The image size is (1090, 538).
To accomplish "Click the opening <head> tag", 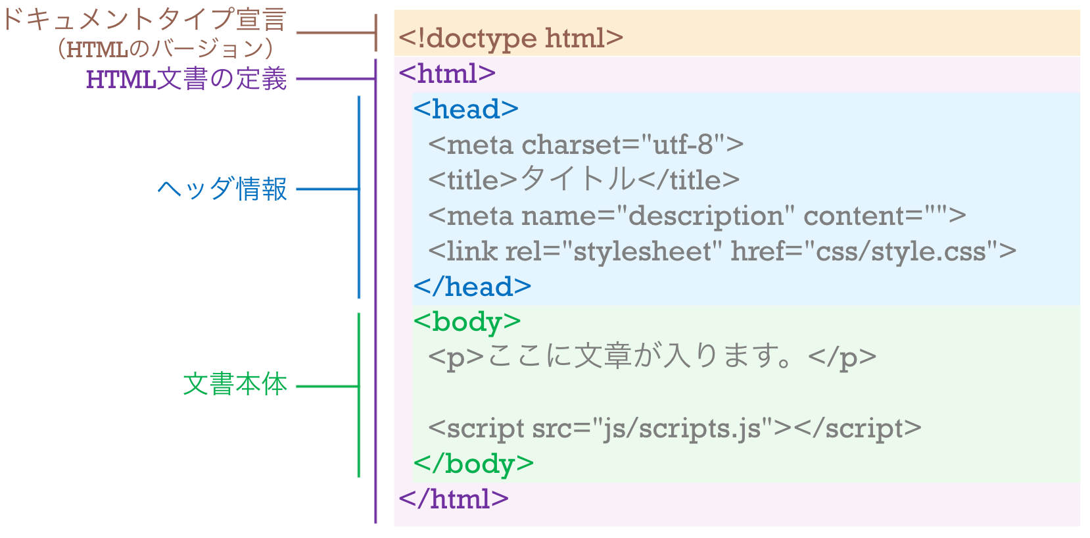I will (x=465, y=109).
